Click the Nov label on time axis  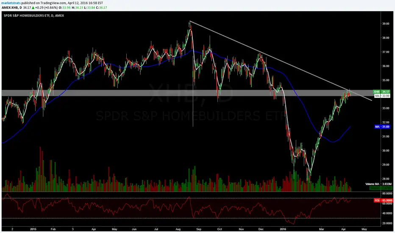241,229
